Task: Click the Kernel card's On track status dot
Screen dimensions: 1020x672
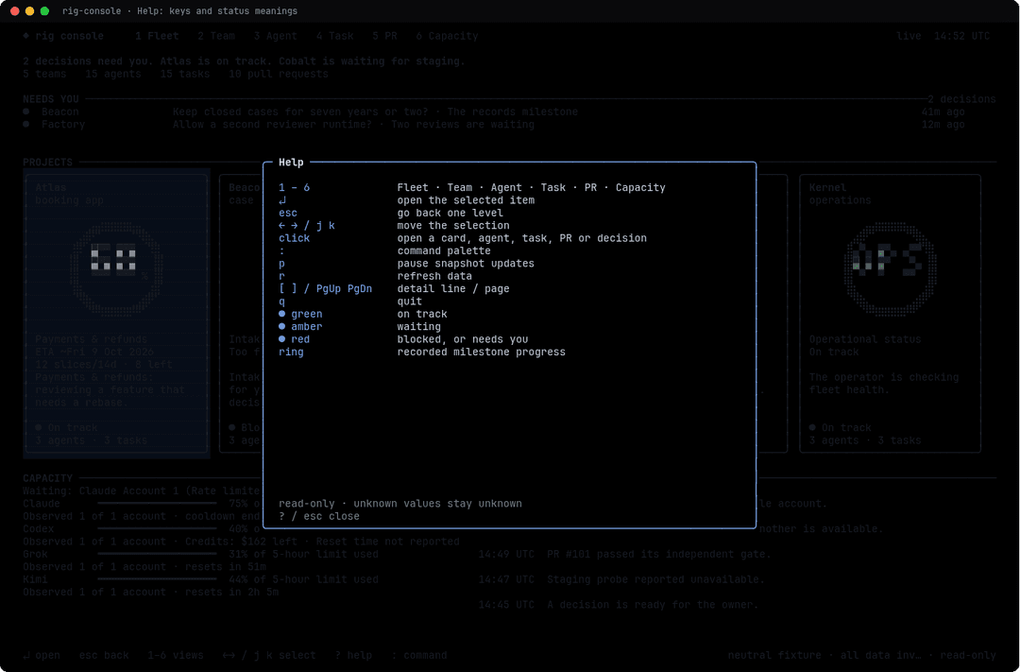Action: point(812,428)
